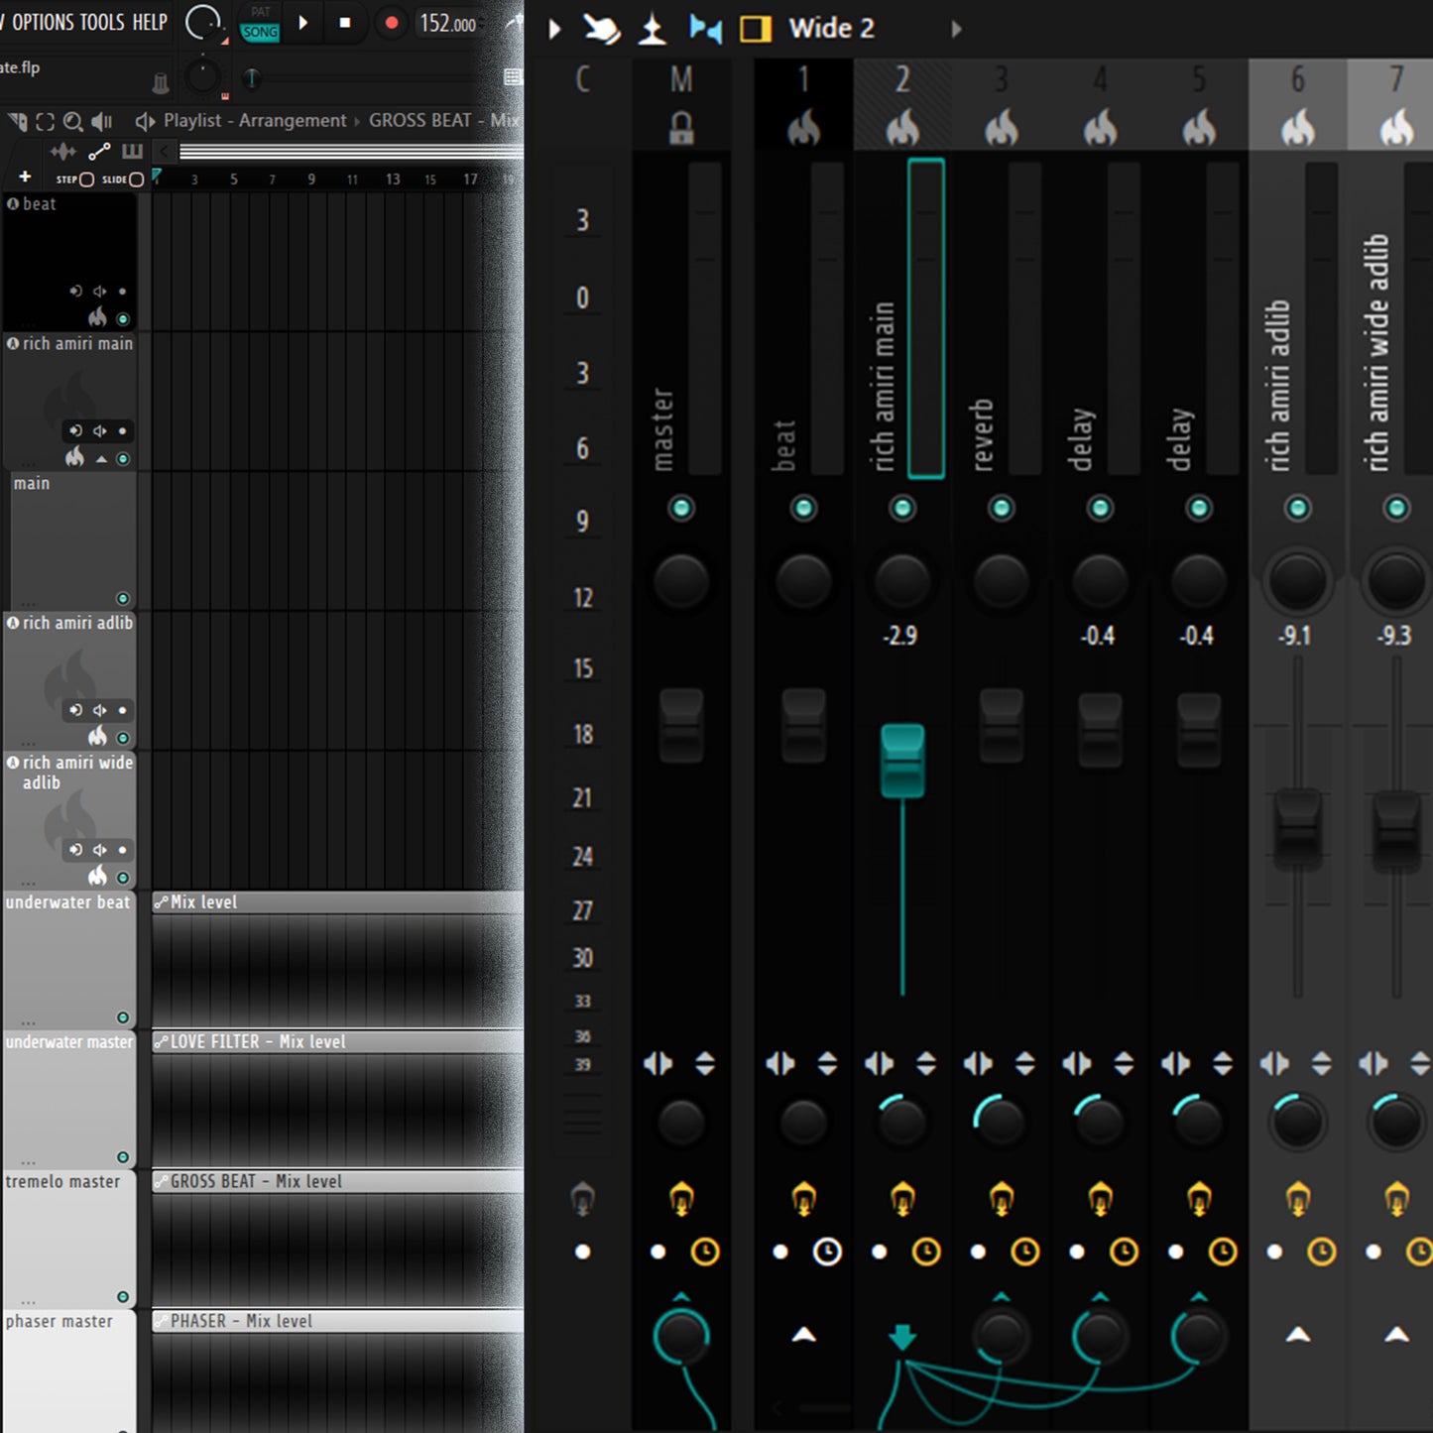This screenshot has width=1433, height=1433.
Task: Add a new item with the plus icon
Action: 25,177
